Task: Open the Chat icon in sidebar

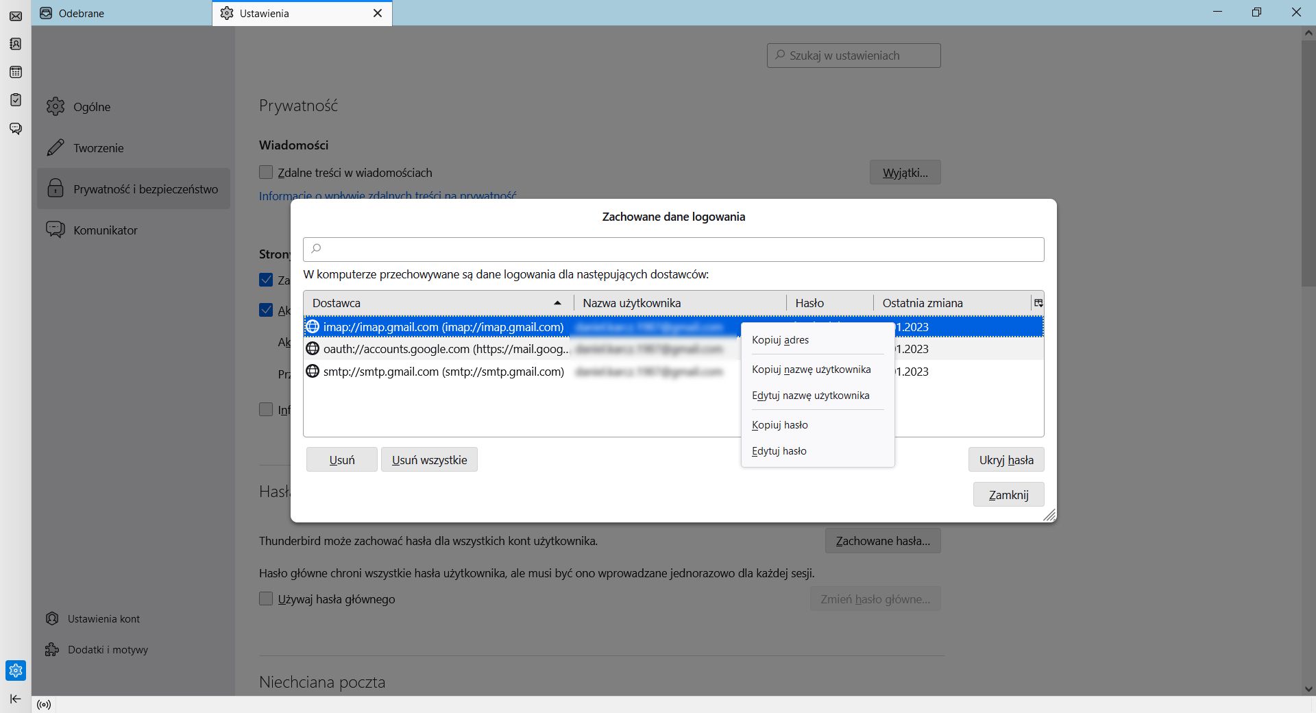Action: [16, 128]
